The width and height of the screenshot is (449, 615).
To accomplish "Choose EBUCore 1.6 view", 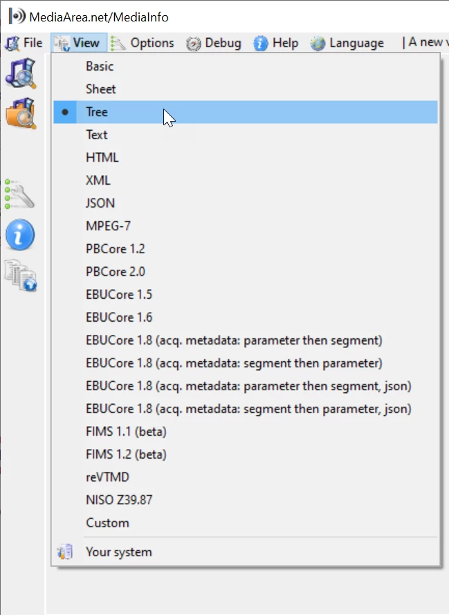I will [x=246, y=317].
